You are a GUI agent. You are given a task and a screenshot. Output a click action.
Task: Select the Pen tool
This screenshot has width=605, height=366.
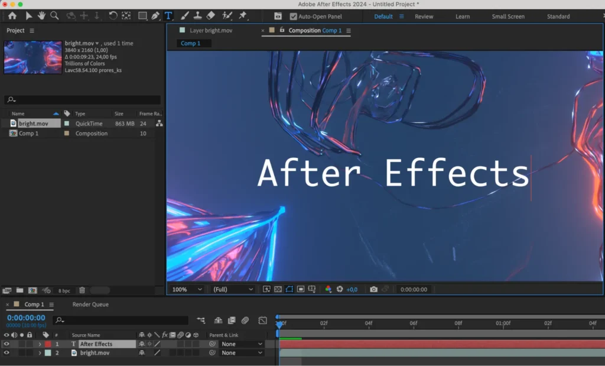click(x=155, y=16)
